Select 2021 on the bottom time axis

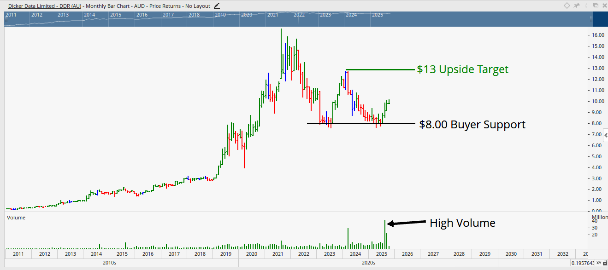277,254
